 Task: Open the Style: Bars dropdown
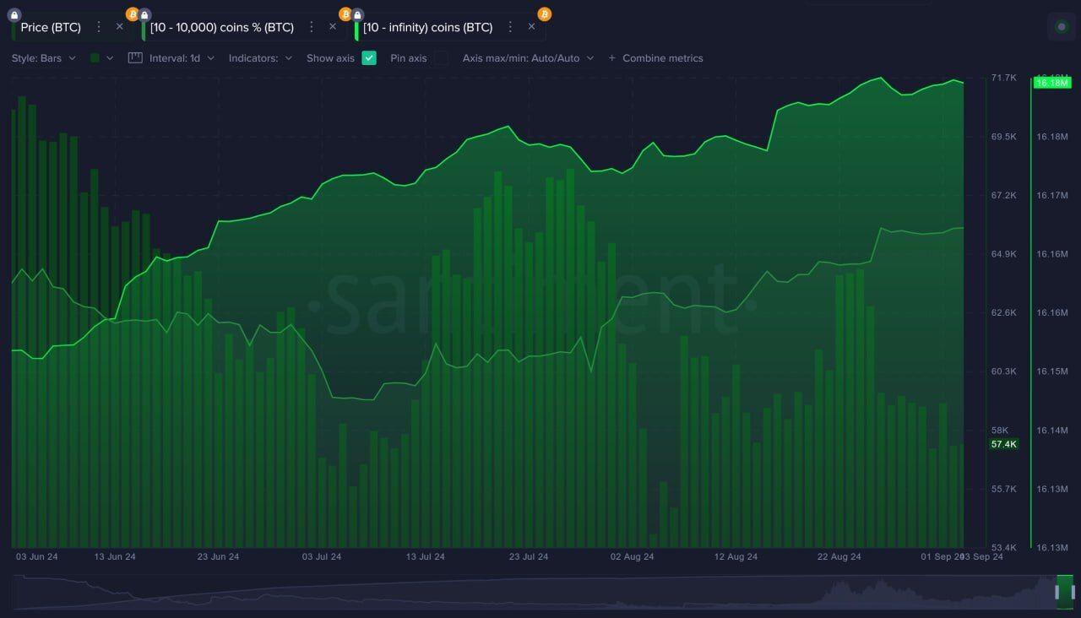point(42,57)
